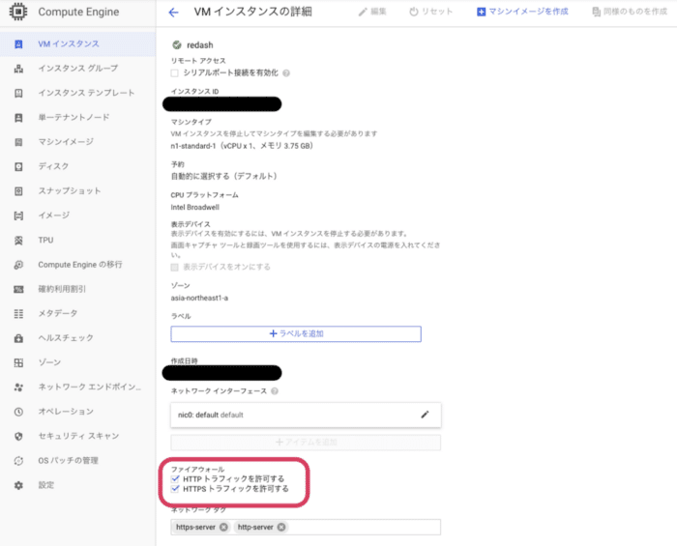Click 同様のものを作成 button

tap(630, 12)
